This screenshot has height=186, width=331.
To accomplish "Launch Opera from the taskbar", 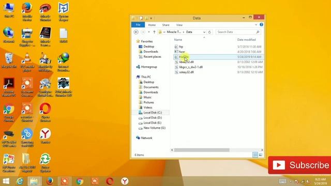I will pyautogui.click(x=110, y=181).
